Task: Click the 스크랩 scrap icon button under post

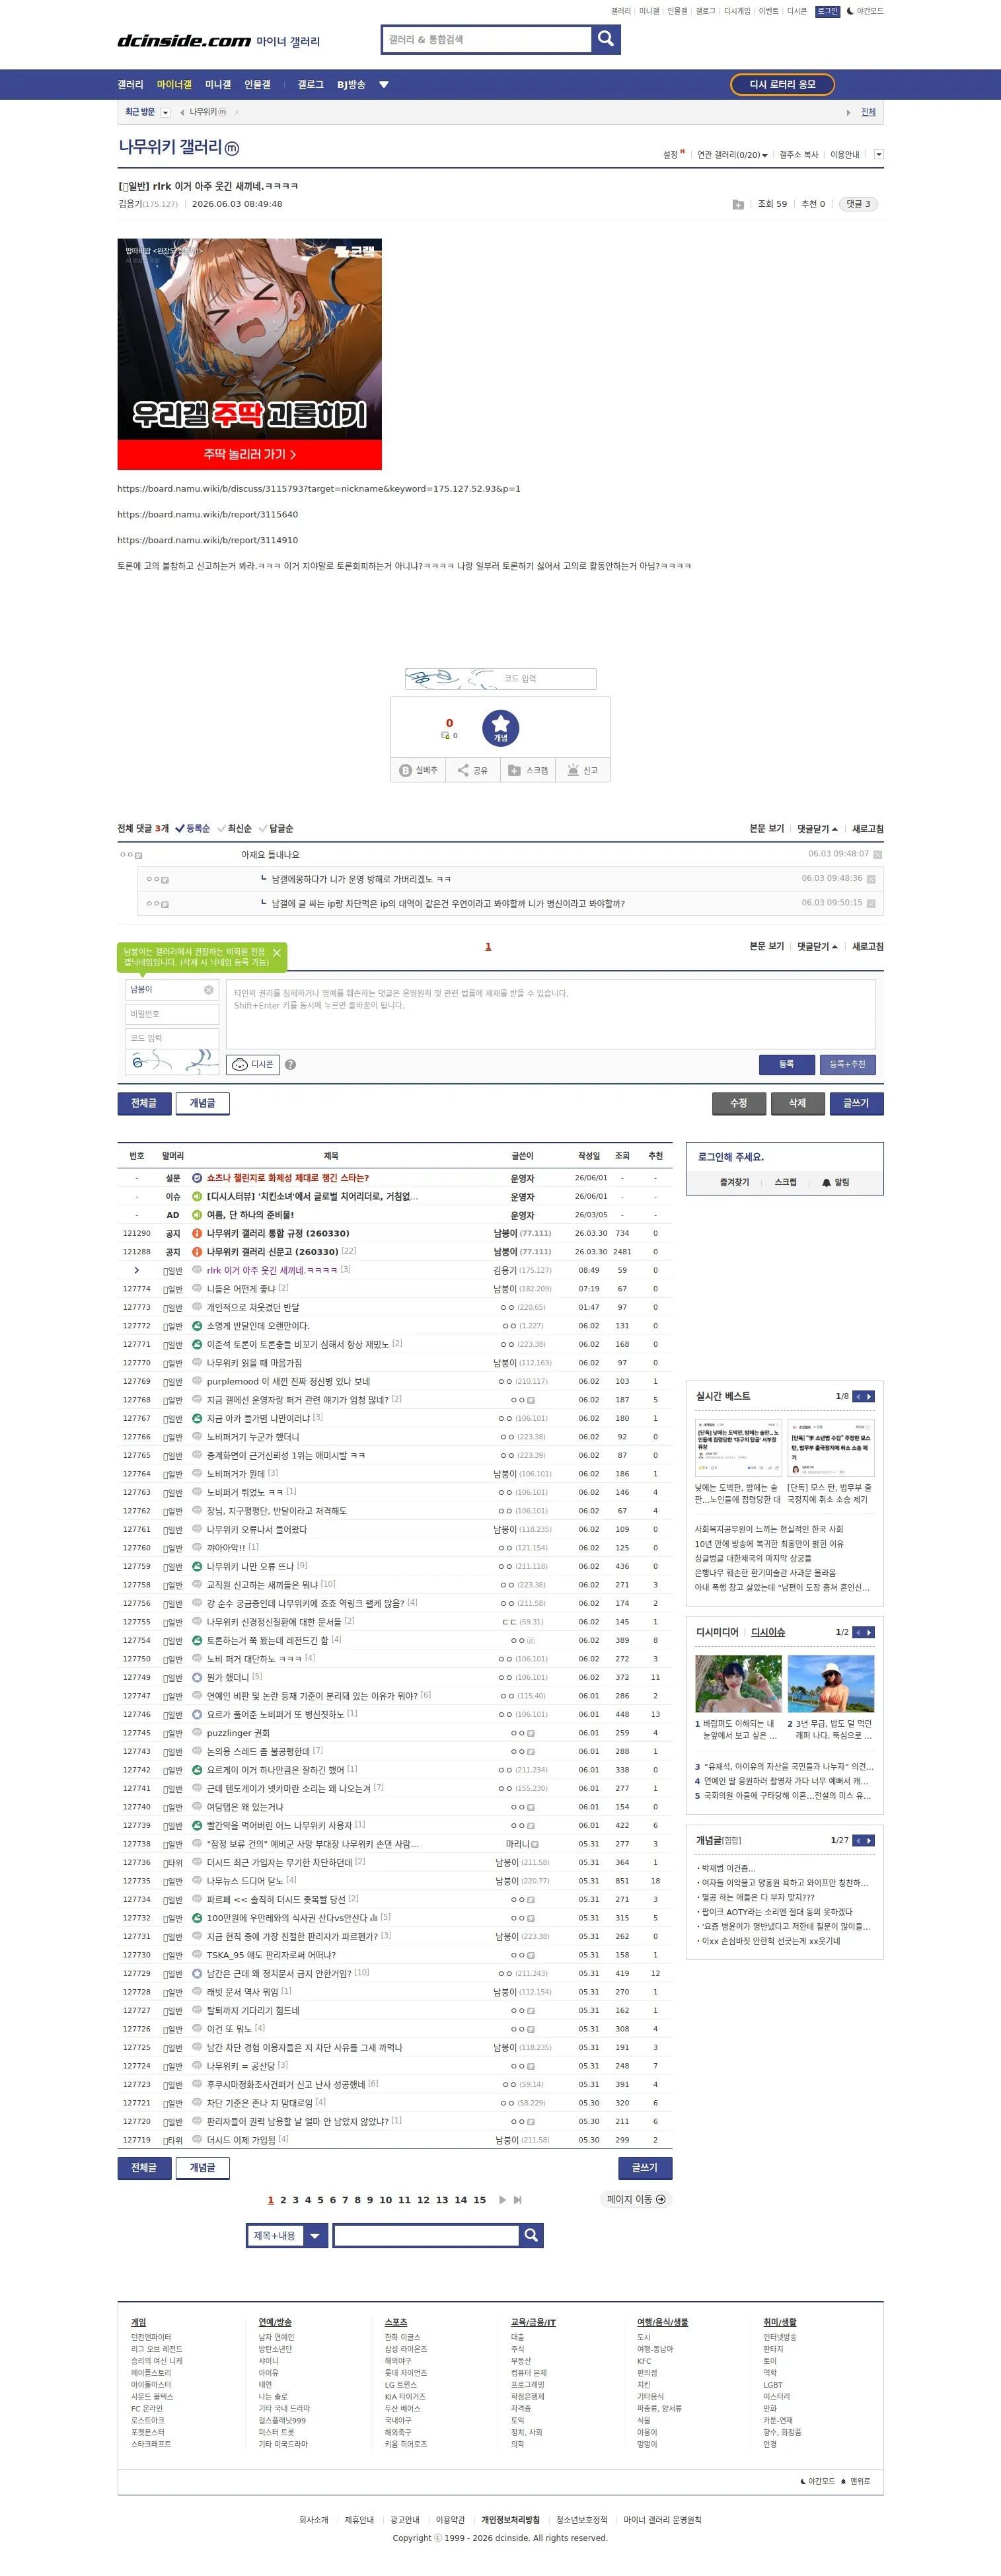Action: 528,770
